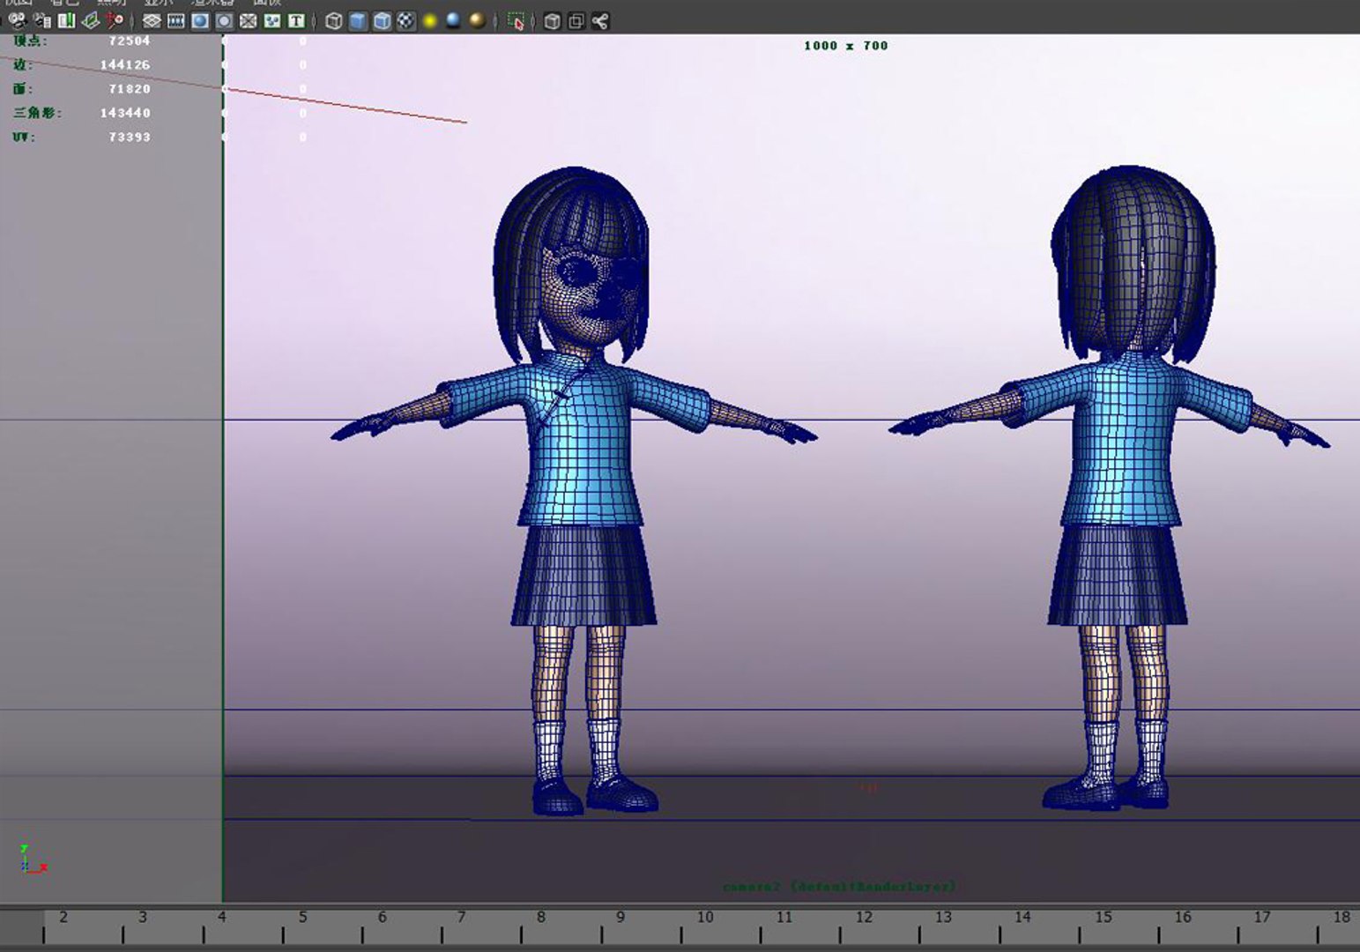Toggle Wireframe on Shaded cube icon
Image resolution: width=1360 pixels, height=952 pixels.
tap(382, 20)
